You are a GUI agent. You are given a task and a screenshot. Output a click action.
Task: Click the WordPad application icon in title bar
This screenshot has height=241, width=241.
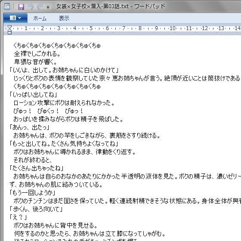click(6, 6)
